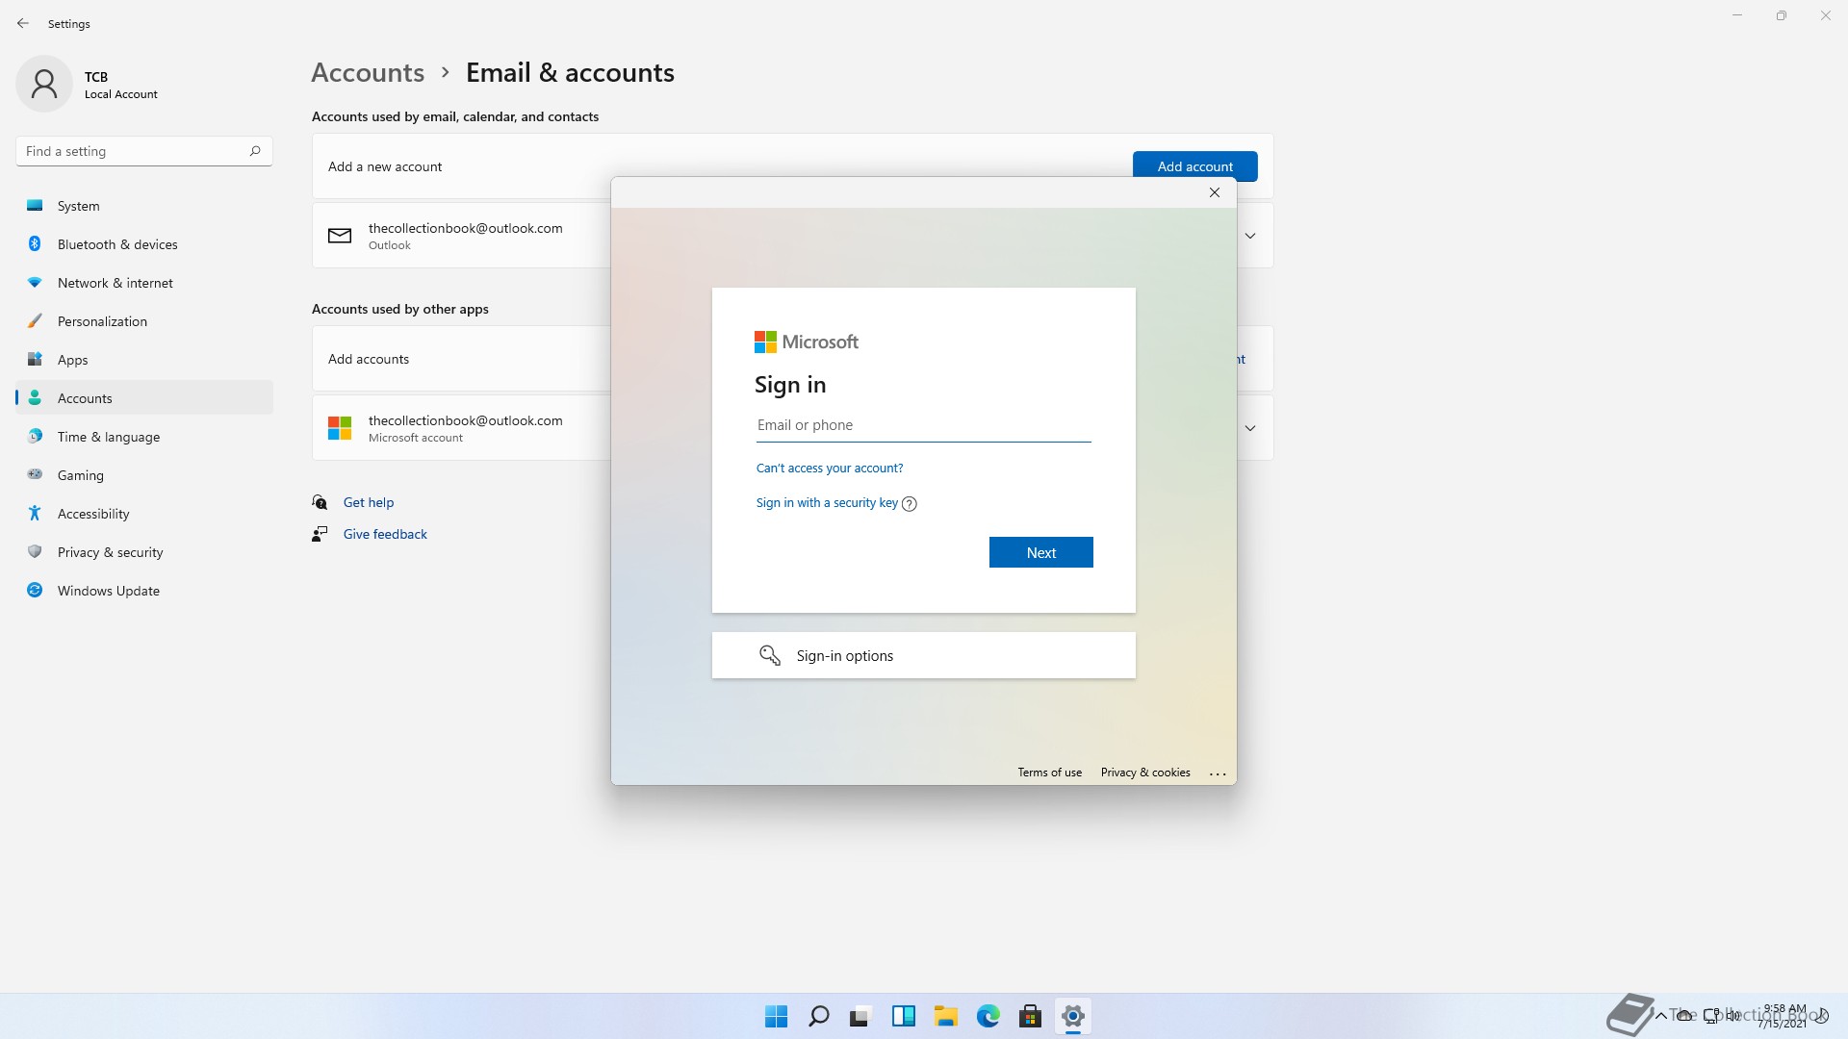Screen dimensions: 1848x1039
Task: Click the back arrow in Settings
Action: click(23, 23)
